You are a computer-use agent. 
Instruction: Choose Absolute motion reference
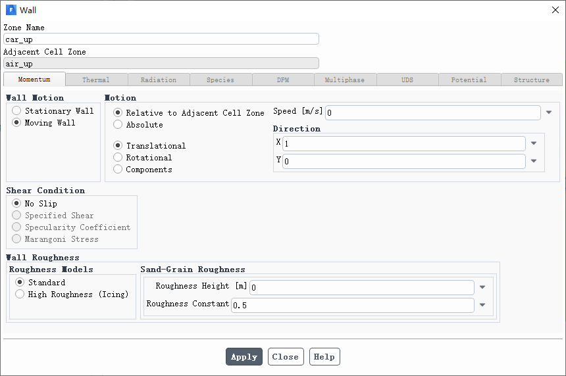(x=118, y=125)
